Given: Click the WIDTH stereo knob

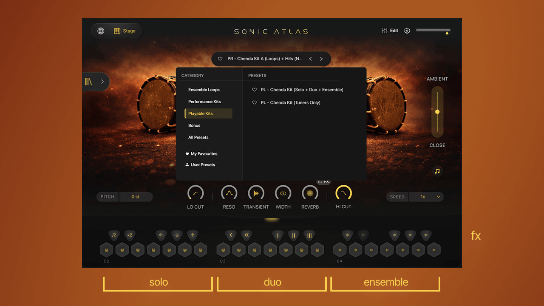Looking at the screenshot, I should coord(283,193).
